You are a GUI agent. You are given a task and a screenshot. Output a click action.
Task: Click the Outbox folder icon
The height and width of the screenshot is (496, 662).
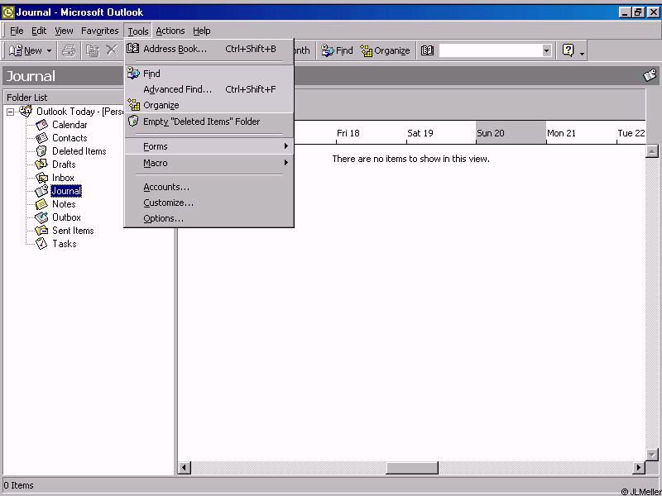click(x=41, y=217)
